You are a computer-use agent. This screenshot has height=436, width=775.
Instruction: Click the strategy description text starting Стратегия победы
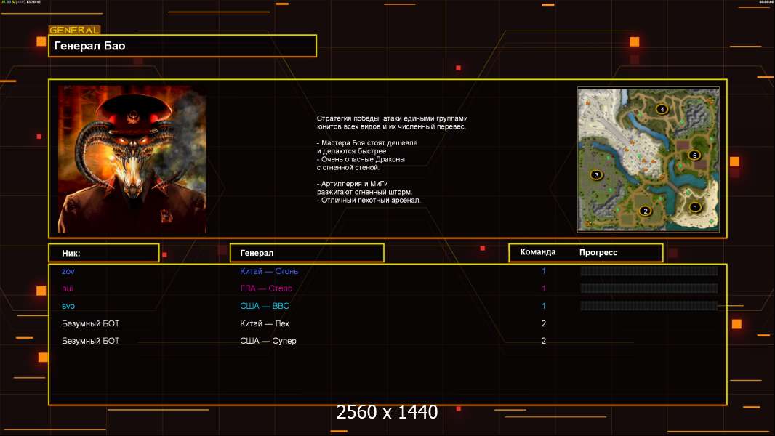393,159
